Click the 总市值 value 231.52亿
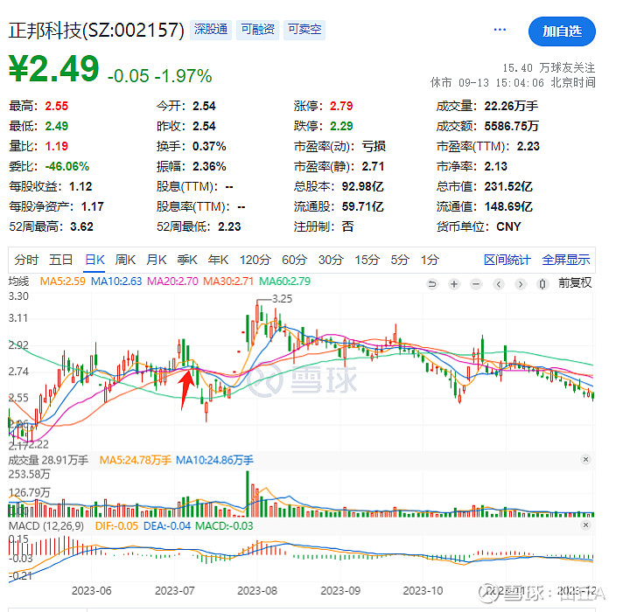The height and width of the screenshot is (612, 623). [508, 186]
